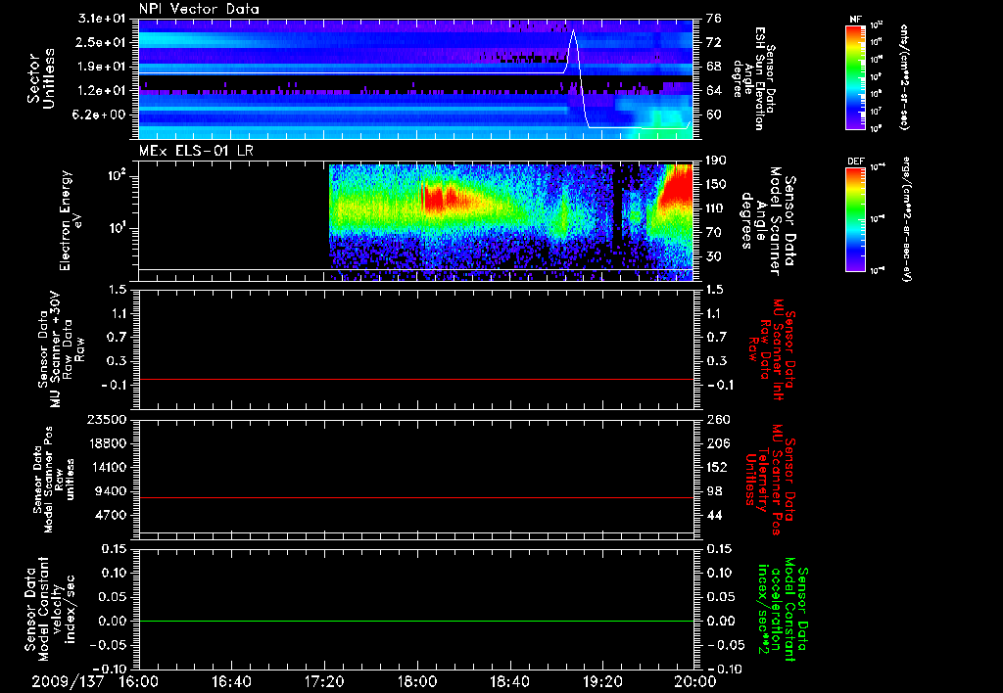This screenshot has height=693, width=1003.
Task: Select the "Model Scanner Angle degrees" axis title
Action: [x=768, y=221]
